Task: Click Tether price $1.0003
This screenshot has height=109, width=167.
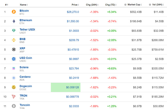Action: coord(74,31)
